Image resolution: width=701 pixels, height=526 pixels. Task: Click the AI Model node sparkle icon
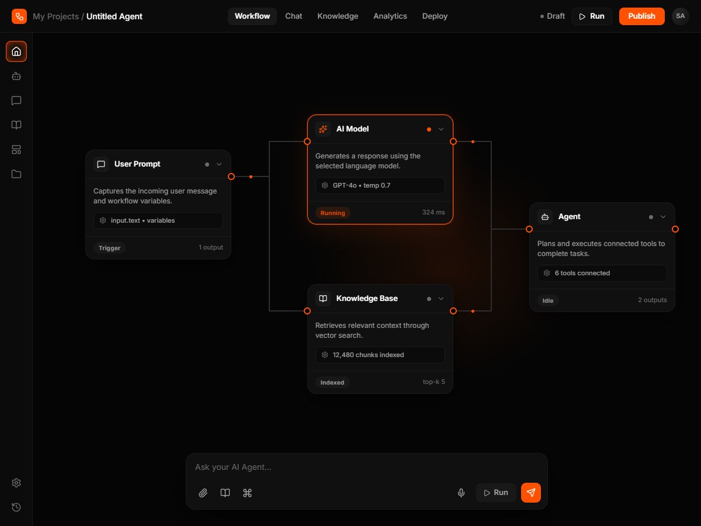[x=323, y=129]
